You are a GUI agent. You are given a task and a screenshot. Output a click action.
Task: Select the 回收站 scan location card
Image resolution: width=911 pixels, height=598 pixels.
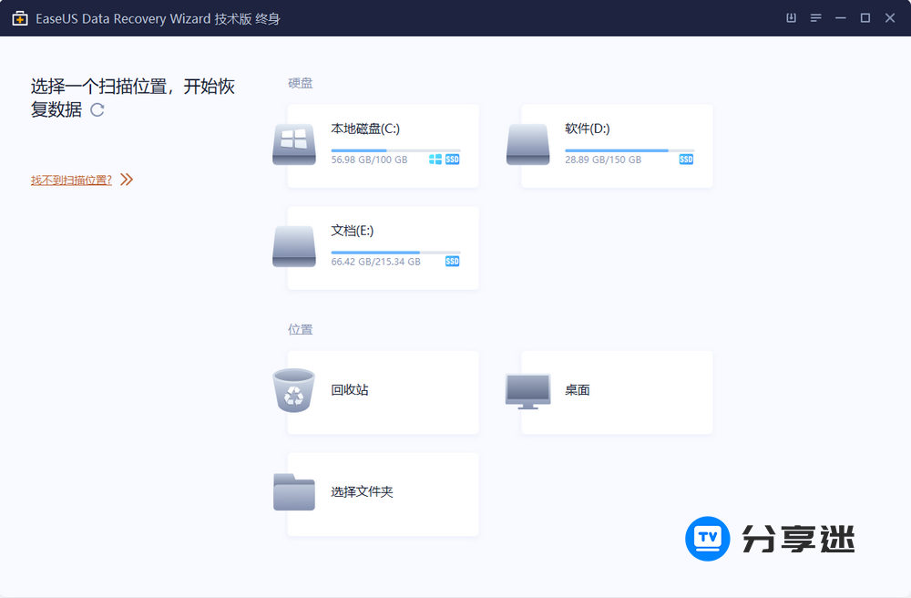click(383, 391)
